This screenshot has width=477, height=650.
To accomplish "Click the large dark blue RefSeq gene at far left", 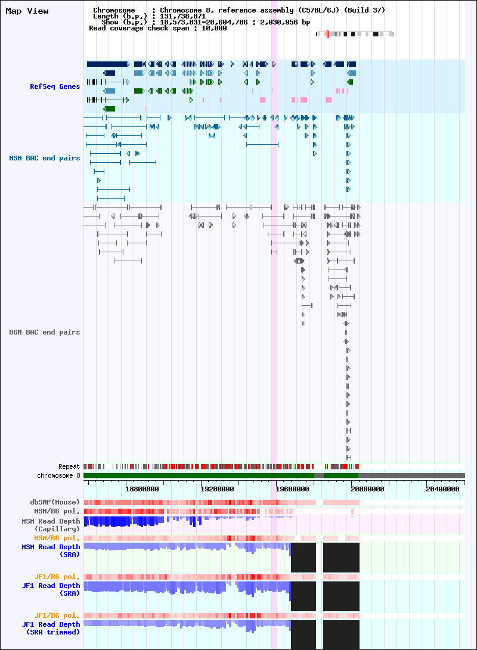I will pos(108,64).
